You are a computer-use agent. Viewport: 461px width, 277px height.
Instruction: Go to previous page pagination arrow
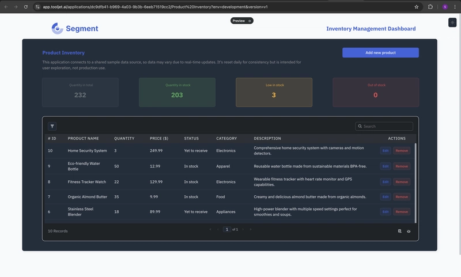click(x=218, y=229)
